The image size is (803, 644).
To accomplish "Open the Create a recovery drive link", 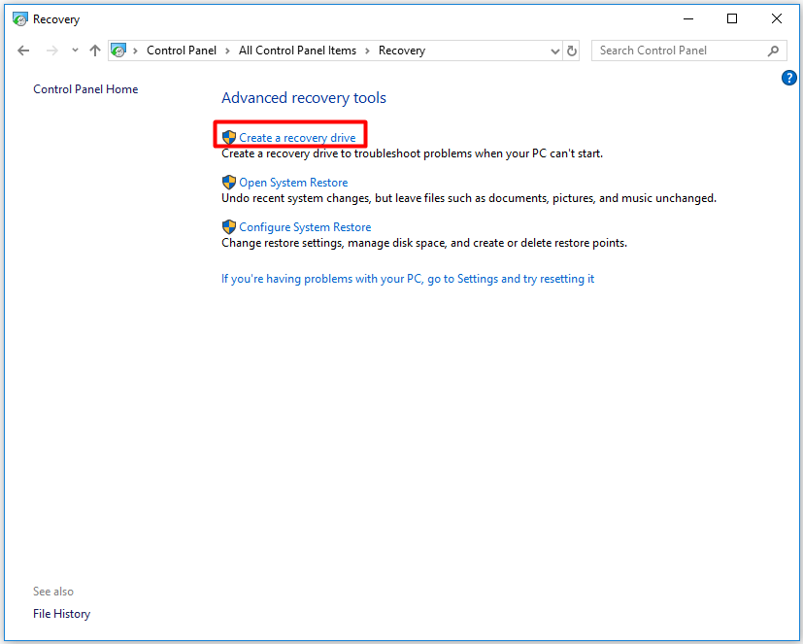I will click(x=297, y=138).
